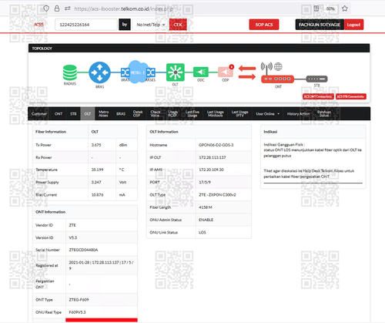The height and width of the screenshot is (323, 385).
Task: Select the active OLT tab
Action: point(88,113)
